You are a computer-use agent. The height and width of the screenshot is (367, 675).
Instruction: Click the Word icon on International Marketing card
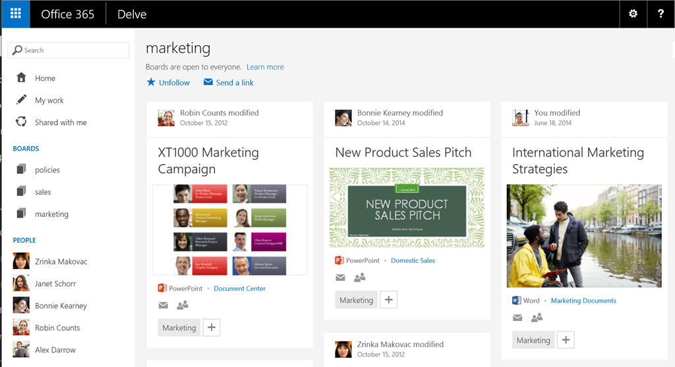[517, 301]
